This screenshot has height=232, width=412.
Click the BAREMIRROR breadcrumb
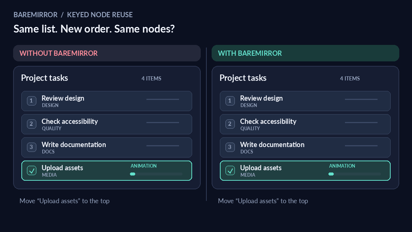36,15
